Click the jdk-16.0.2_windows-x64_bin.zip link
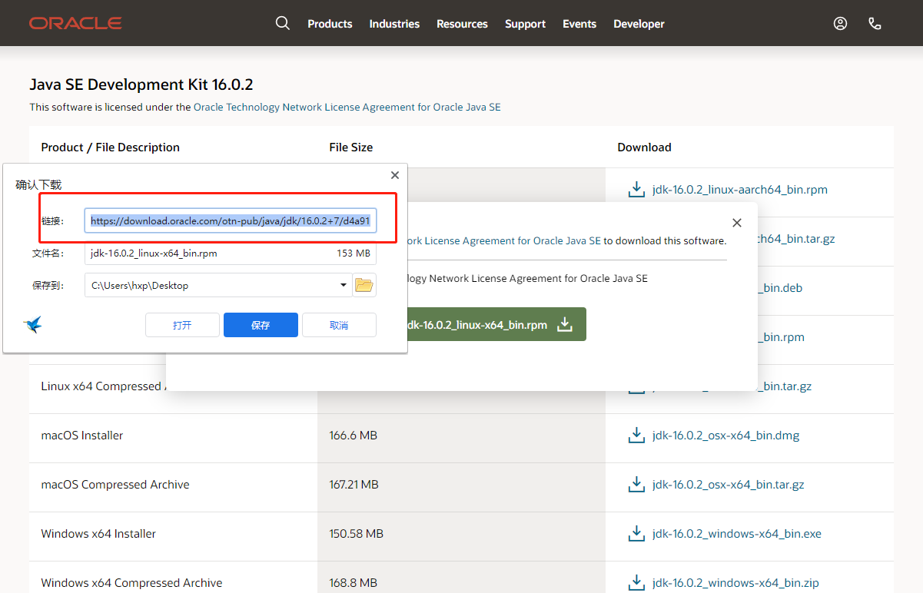Screen dimensions: 923x593 (734, 582)
